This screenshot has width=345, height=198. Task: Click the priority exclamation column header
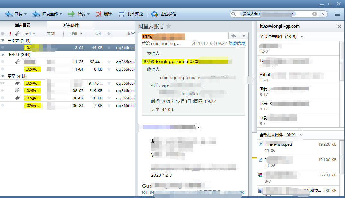(x=10, y=34)
